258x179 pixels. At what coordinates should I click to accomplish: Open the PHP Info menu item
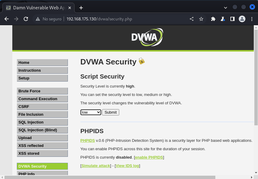pyautogui.click(x=42, y=173)
